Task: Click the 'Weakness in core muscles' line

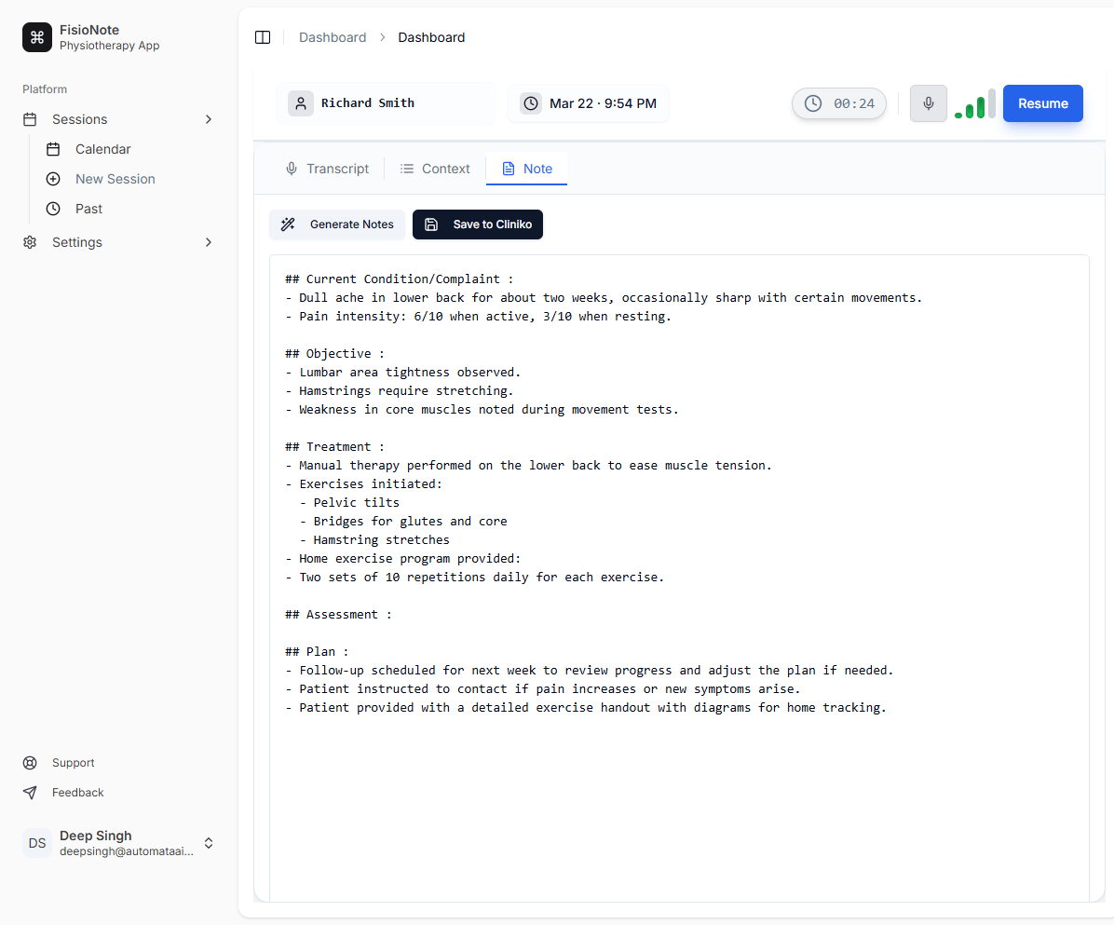Action: [482, 409]
